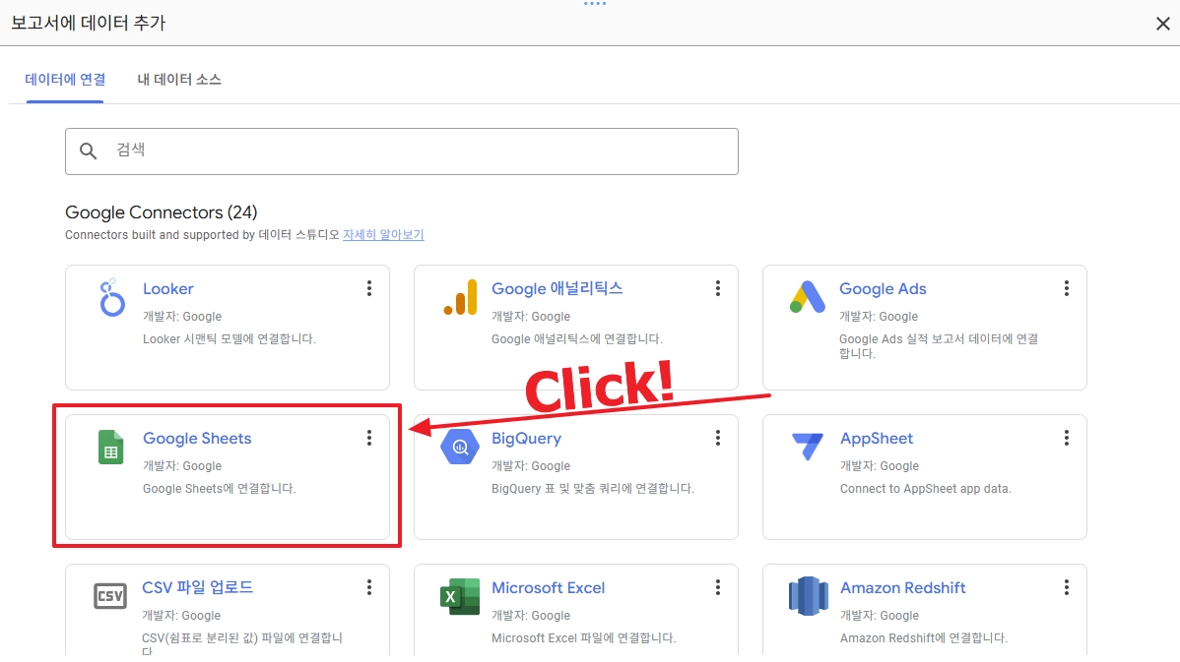
Task: Click 'Connect to AppSheet app data.' text
Action: (x=925, y=489)
